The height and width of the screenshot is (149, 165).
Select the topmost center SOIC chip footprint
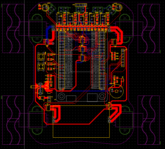(82, 40)
